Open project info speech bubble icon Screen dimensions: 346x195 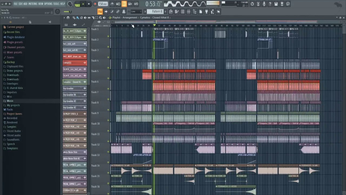(x=288, y=4)
